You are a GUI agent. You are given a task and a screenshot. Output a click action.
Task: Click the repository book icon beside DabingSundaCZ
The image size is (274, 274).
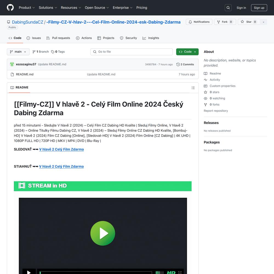pos(8,22)
